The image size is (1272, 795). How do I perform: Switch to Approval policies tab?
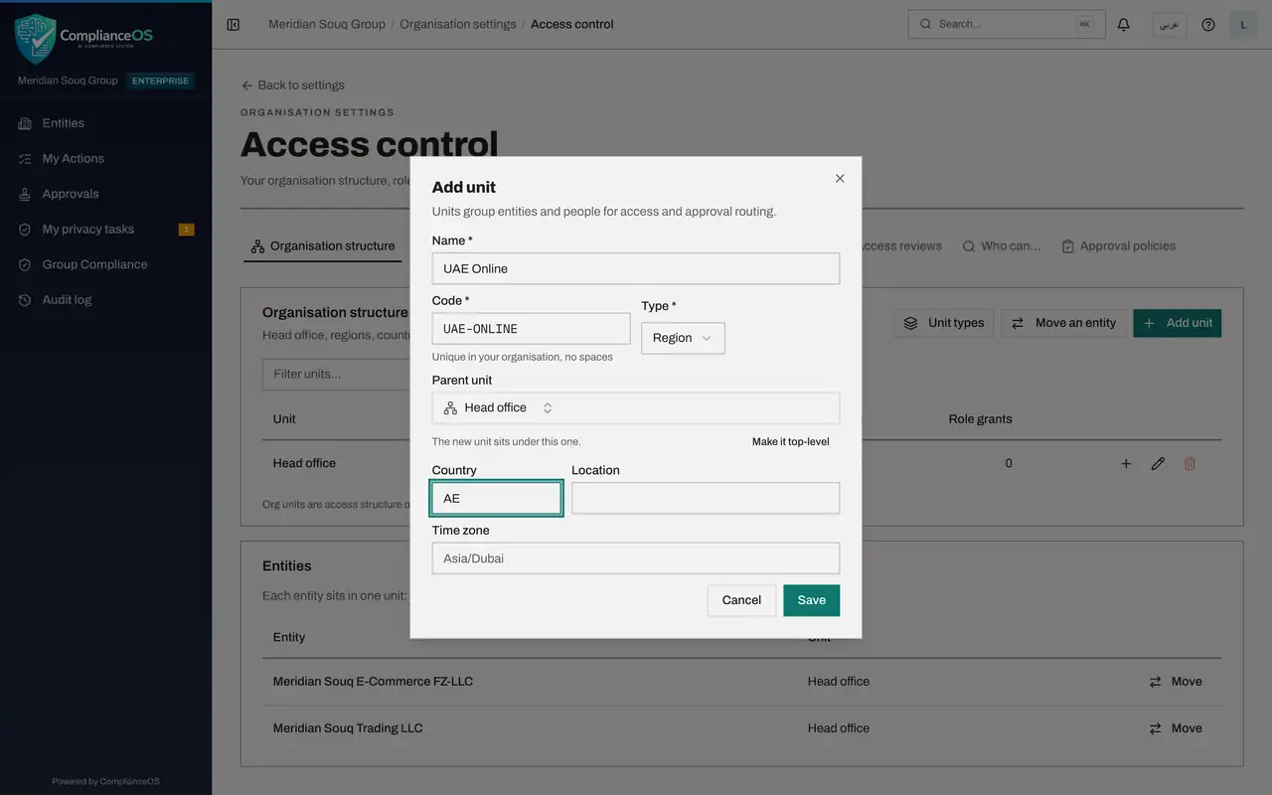click(x=1118, y=246)
